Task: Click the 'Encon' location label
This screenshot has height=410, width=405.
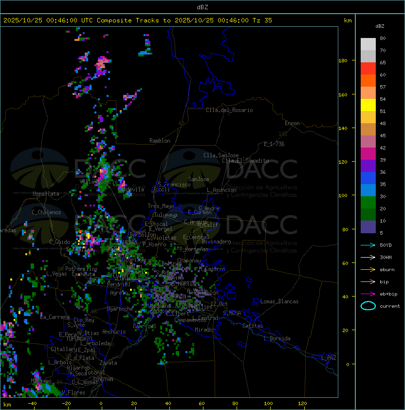Action: (x=292, y=123)
